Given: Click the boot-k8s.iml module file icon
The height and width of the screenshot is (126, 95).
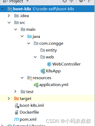Looking at the screenshot, I should click(17, 105).
